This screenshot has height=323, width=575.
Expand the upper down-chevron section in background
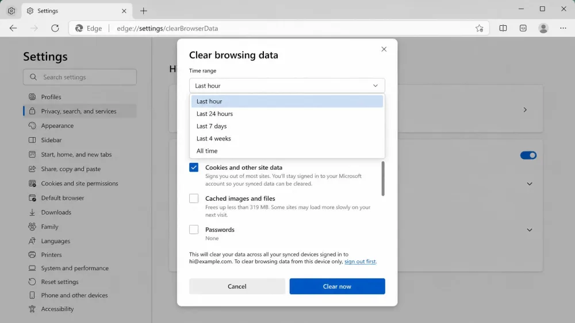[x=530, y=184]
